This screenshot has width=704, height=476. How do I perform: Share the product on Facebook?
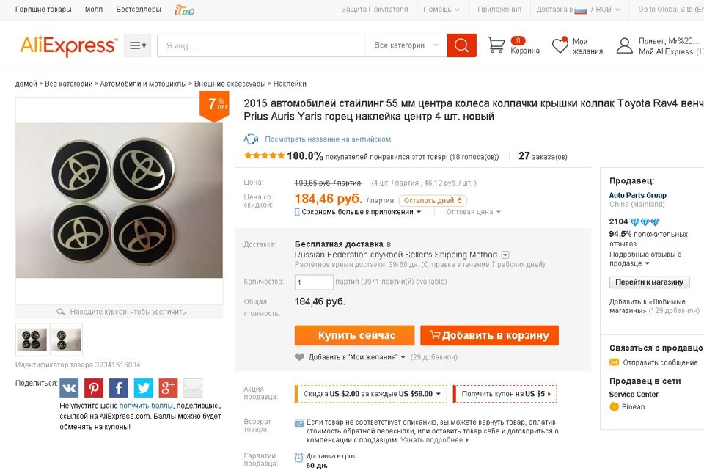(x=119, y=388)
